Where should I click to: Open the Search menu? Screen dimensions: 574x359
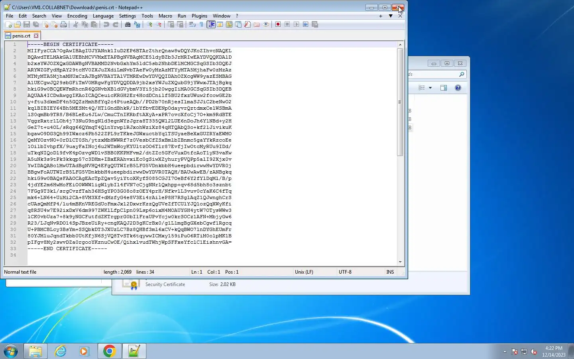pos(39,16)
